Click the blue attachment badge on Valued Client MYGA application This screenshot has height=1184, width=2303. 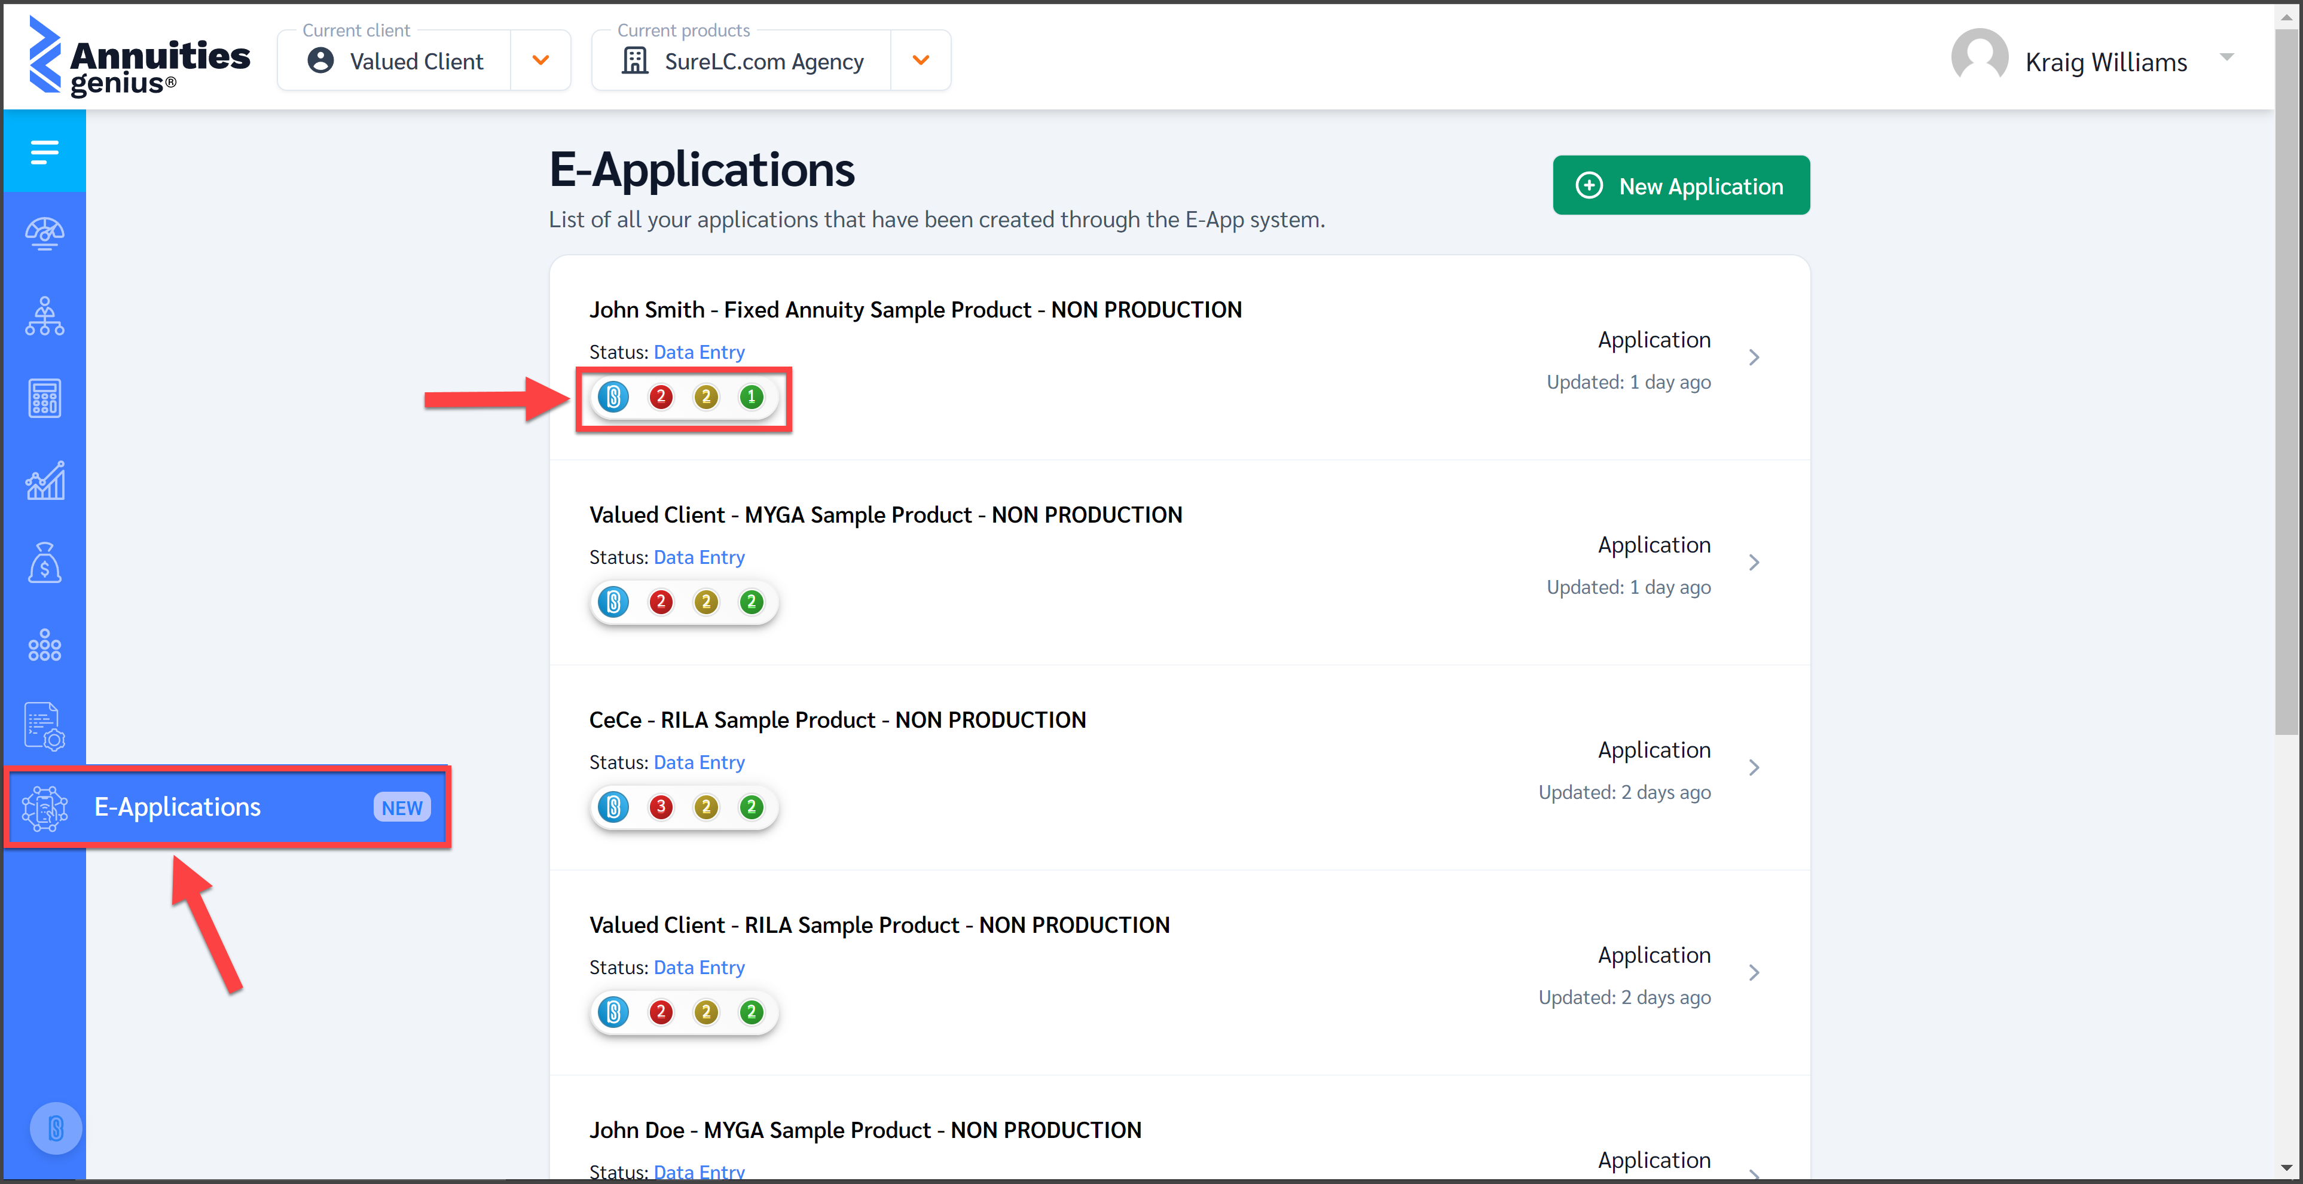[x=613, y=602]
